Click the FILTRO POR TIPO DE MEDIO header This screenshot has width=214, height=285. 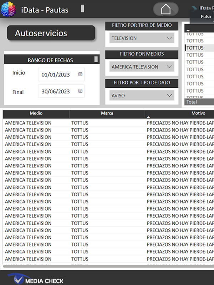point(142,25)
